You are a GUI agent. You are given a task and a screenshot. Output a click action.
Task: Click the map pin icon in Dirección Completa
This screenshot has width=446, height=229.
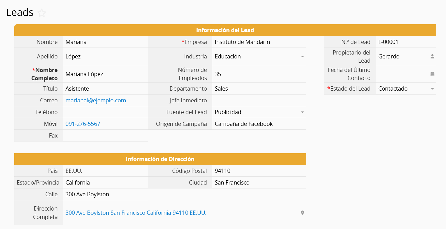tap(302, 213)
